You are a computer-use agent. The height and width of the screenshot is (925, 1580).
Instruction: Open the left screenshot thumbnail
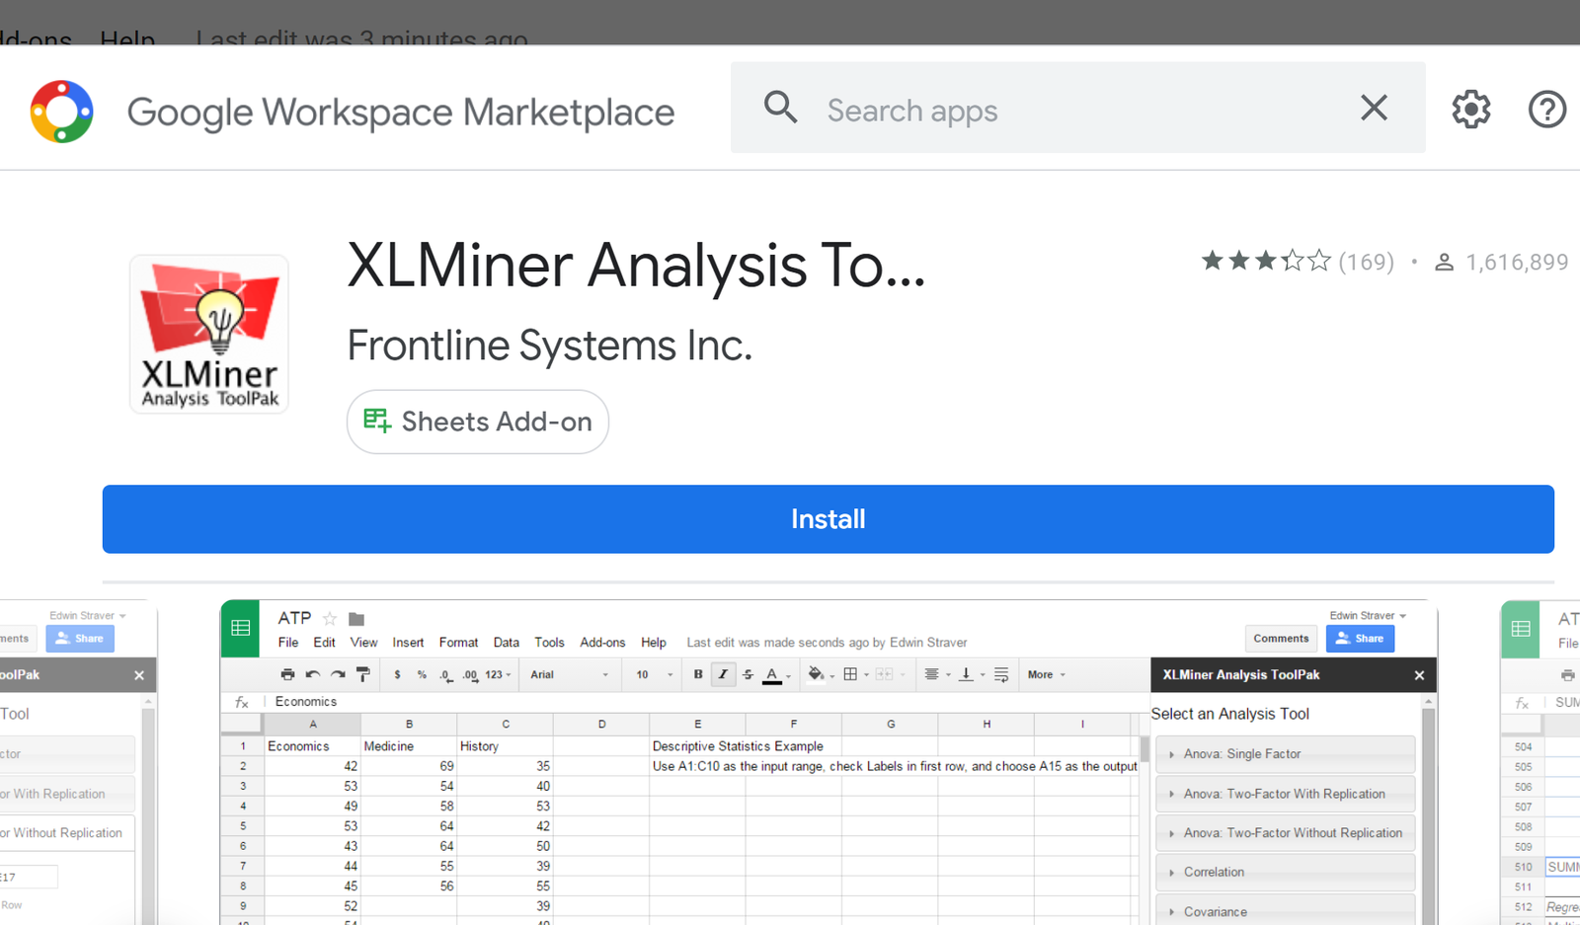(x=78, y=762)
